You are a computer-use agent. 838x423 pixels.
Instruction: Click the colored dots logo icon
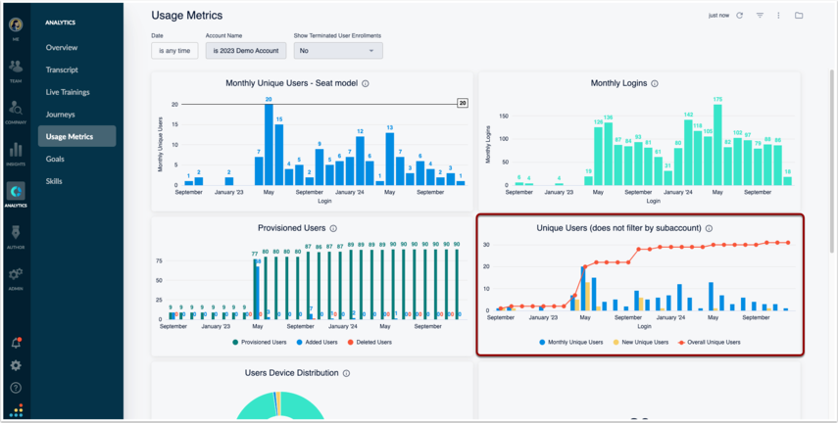click(x=16, y=410)
